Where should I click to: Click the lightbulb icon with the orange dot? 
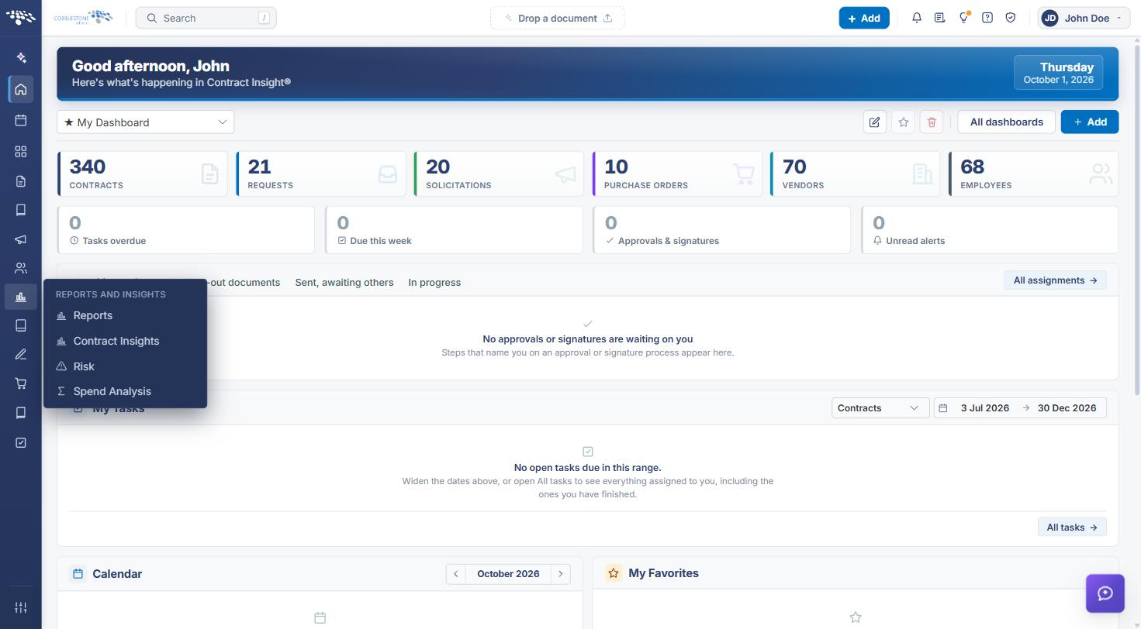[x=963, y=18]
